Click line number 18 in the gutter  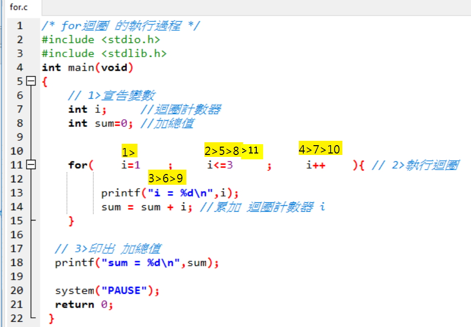(x=17, y=262)
